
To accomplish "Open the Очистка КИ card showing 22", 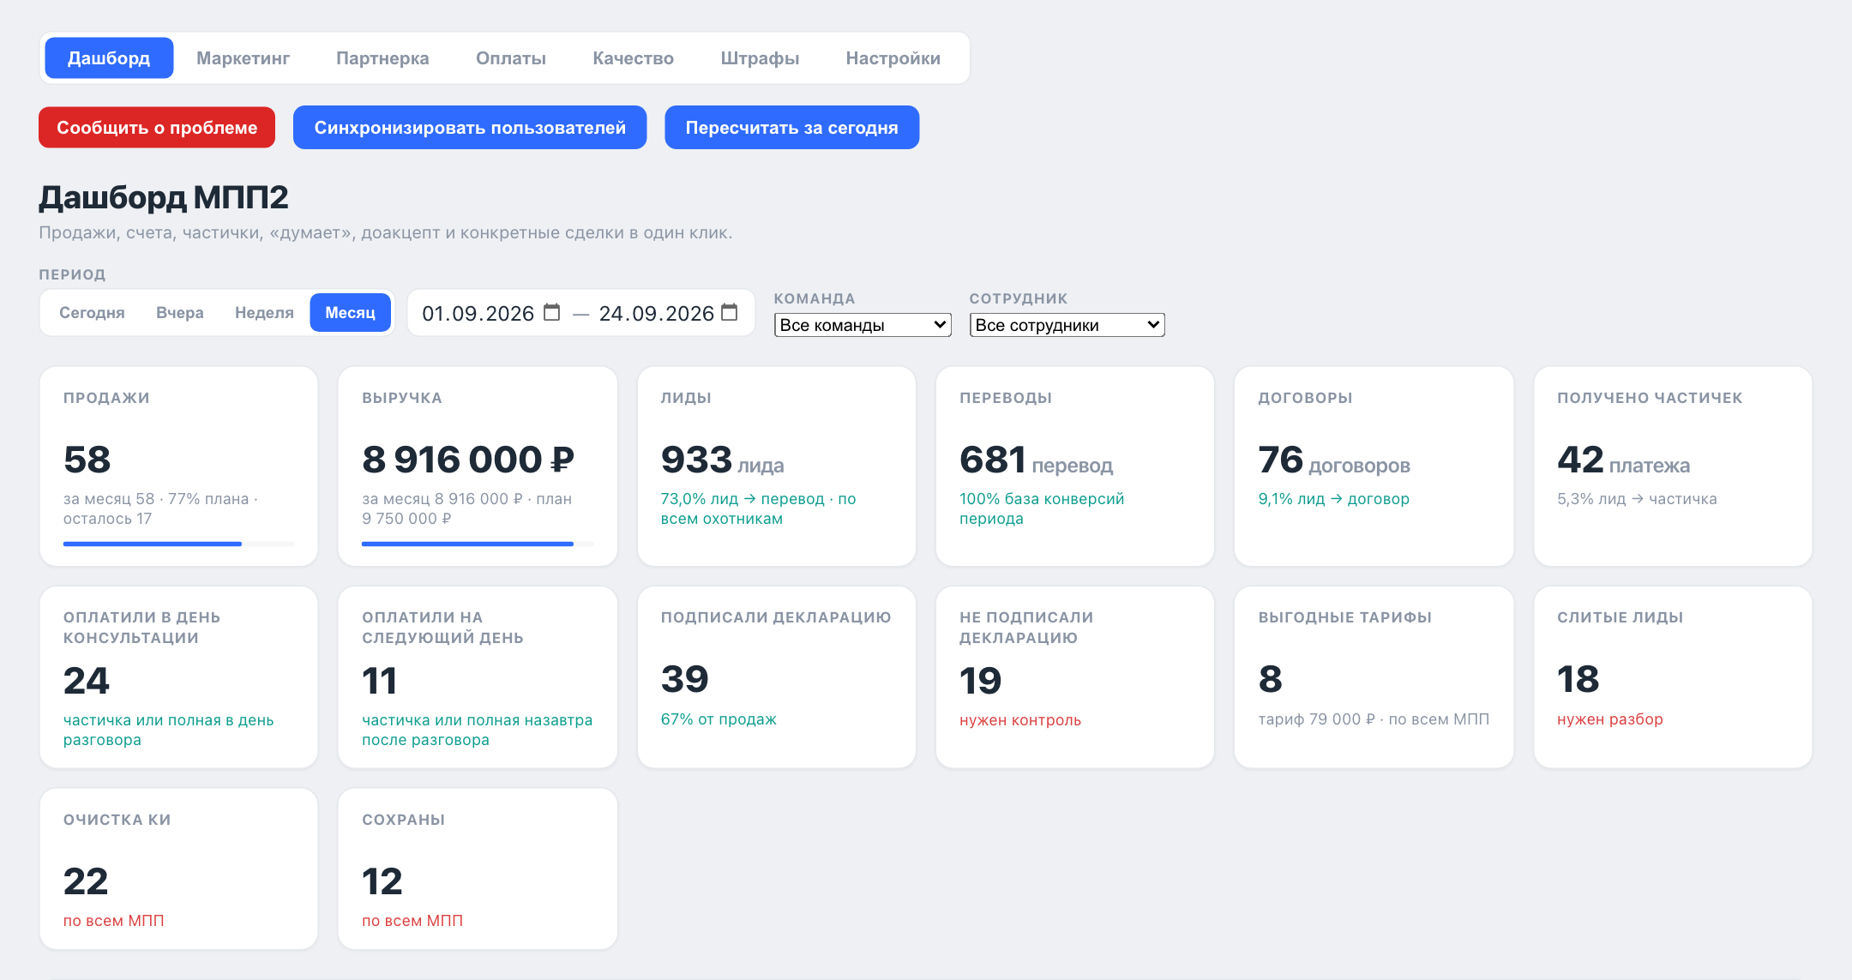I will click(x=178, y=869).
